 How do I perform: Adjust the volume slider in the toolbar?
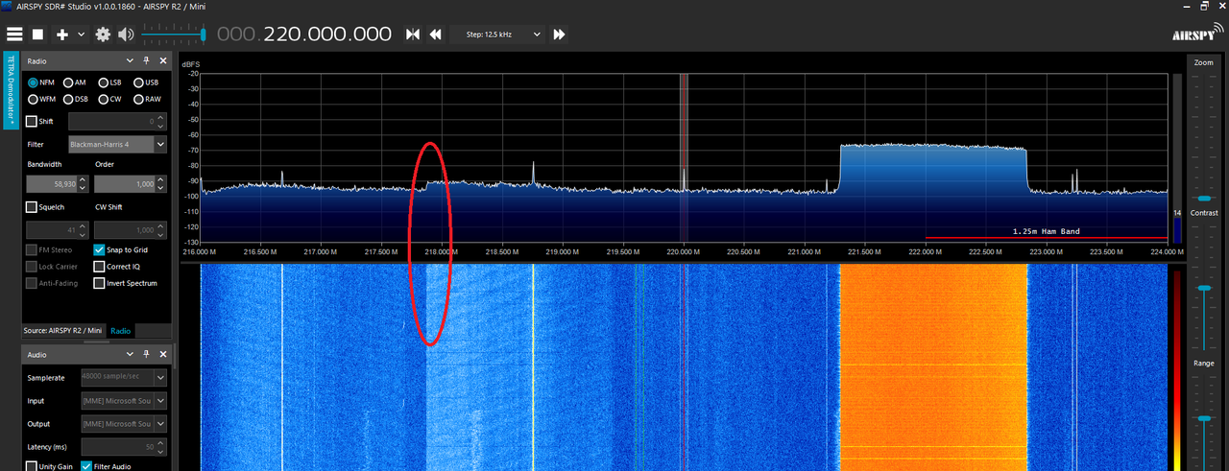click(x=174, y=35)
